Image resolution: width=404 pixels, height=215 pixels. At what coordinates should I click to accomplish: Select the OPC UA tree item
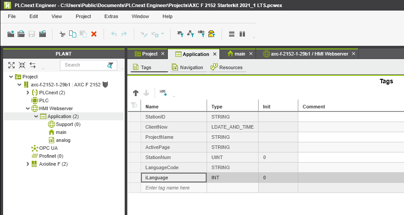tap(44, 148)
